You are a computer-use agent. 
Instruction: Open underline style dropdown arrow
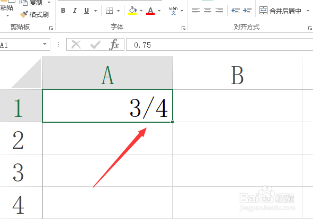pyautogui.click(x=96, y=11)
